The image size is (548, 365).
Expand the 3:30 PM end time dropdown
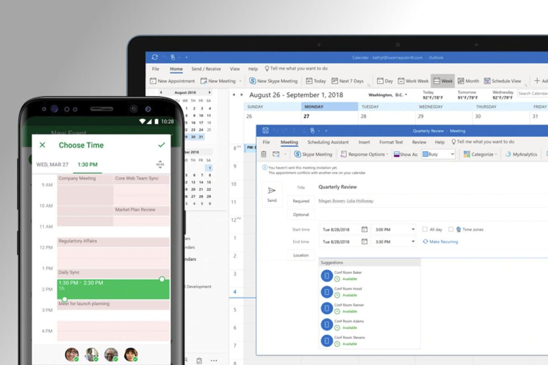[413, 242]
